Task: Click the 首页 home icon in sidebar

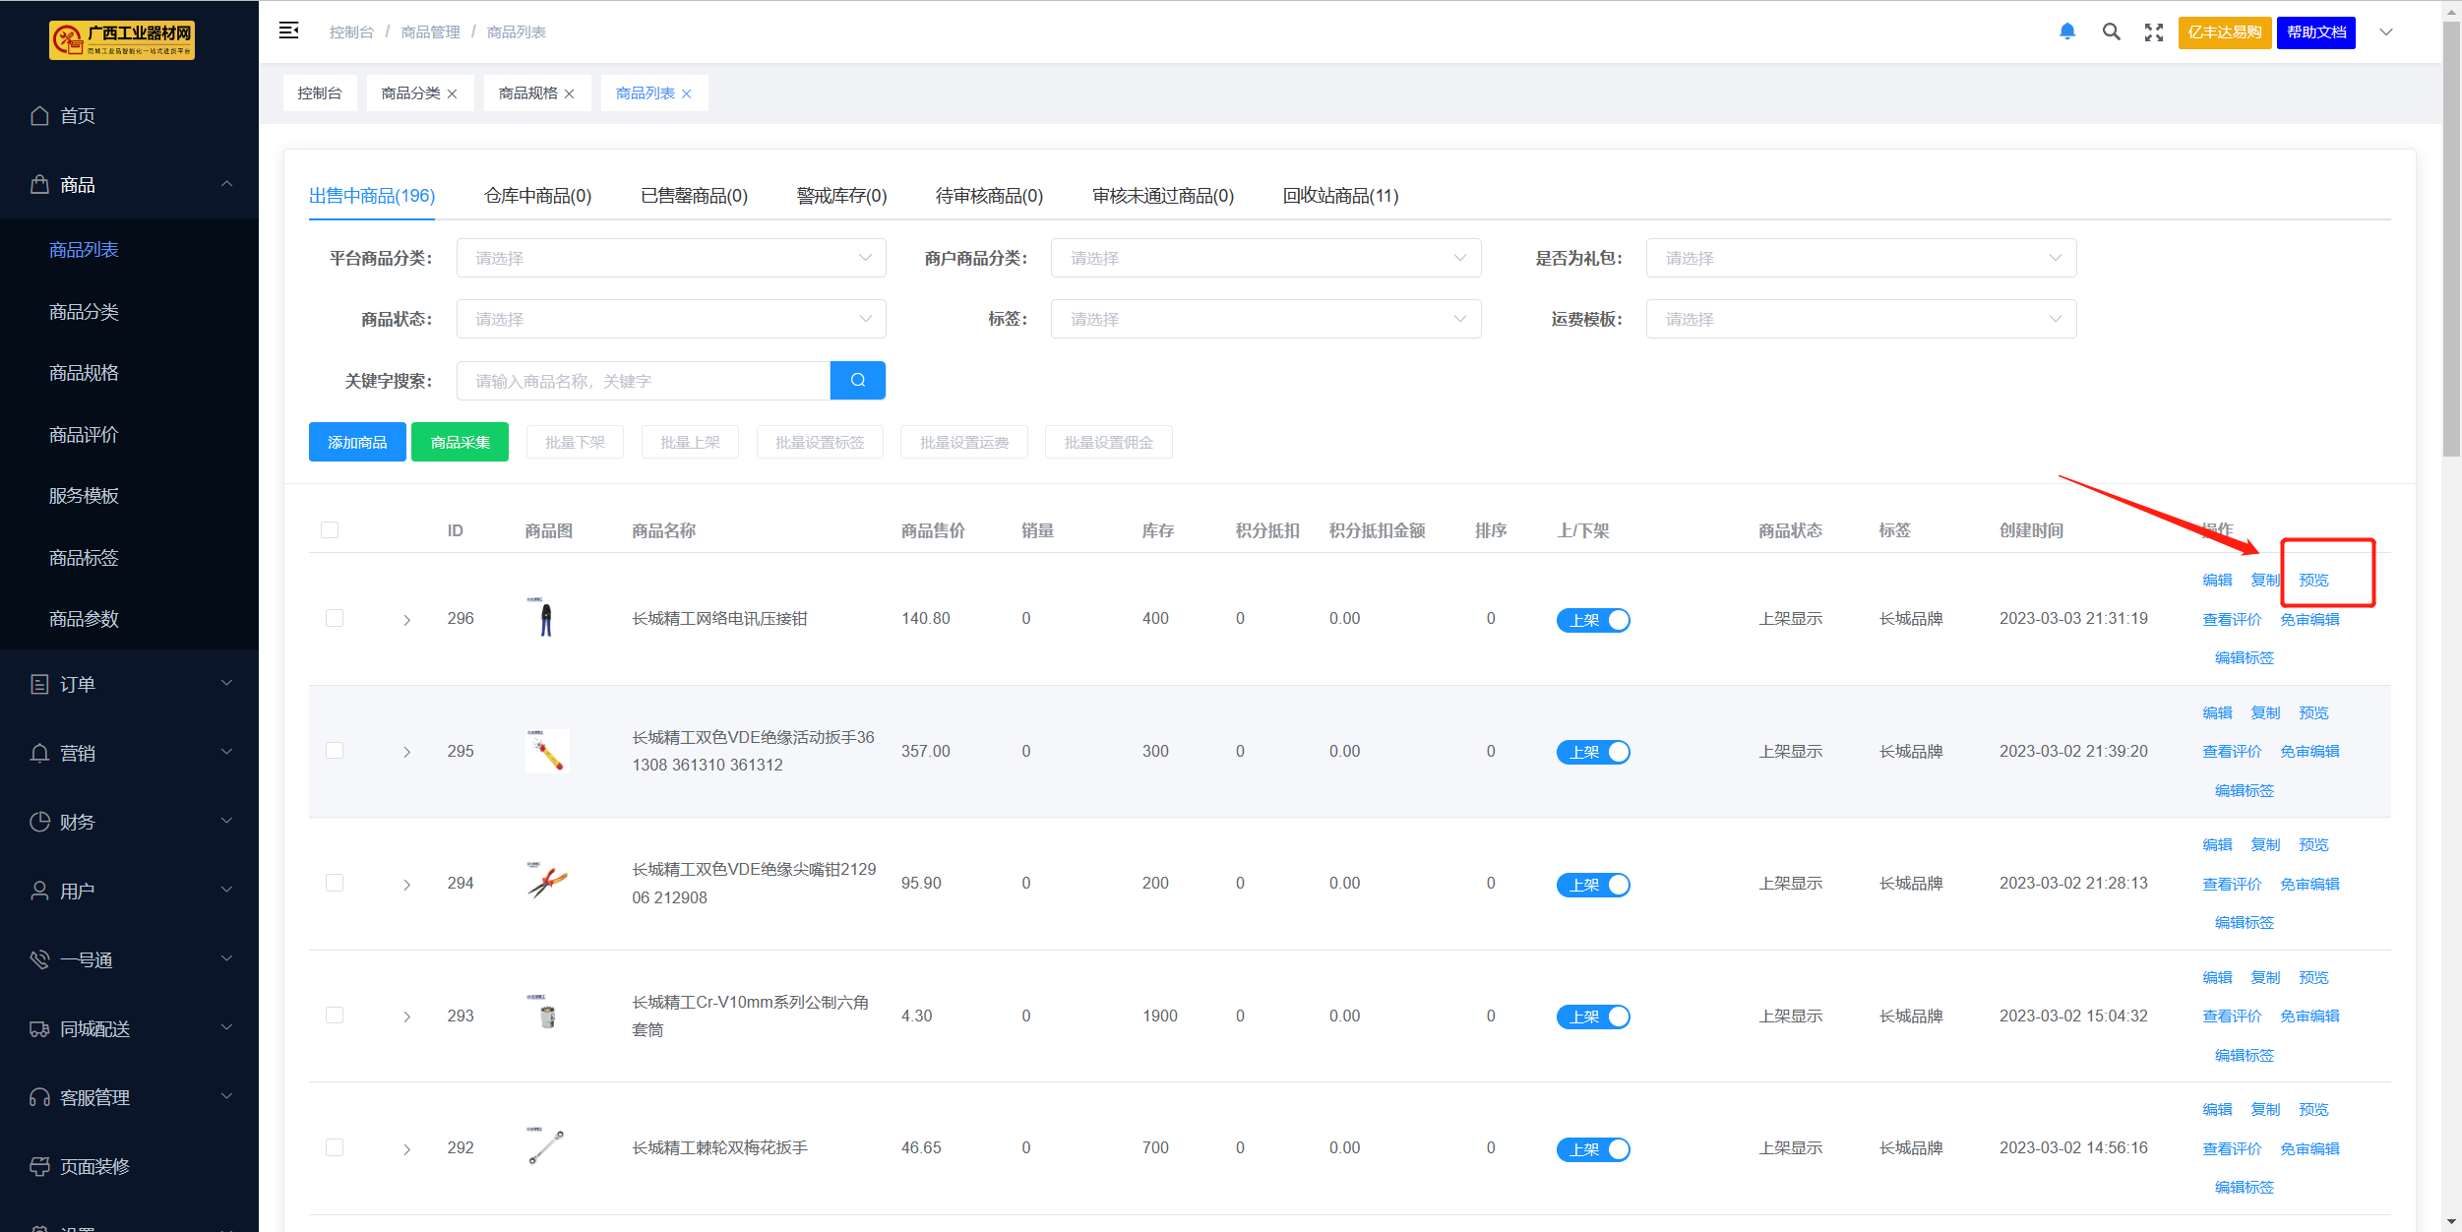Action: (x=39, y=116)
